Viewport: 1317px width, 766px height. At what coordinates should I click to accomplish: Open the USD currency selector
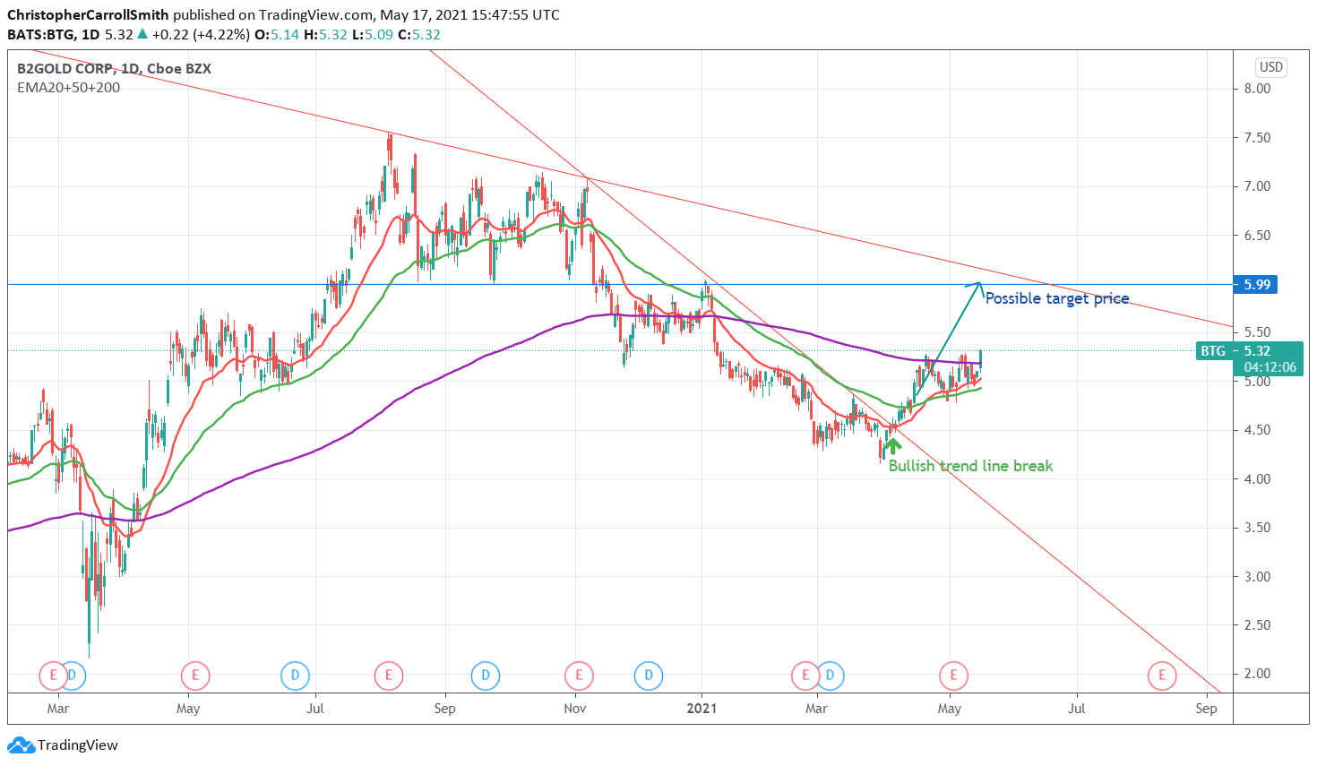click(1271, 67)
